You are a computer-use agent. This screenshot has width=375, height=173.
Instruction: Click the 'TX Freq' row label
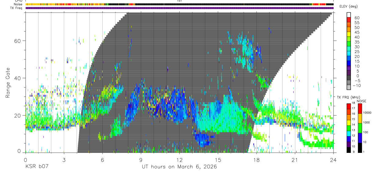pos(16,8)
